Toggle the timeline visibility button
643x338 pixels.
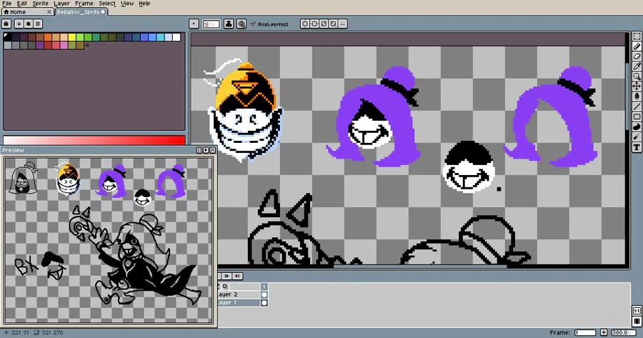coord(637,321)
